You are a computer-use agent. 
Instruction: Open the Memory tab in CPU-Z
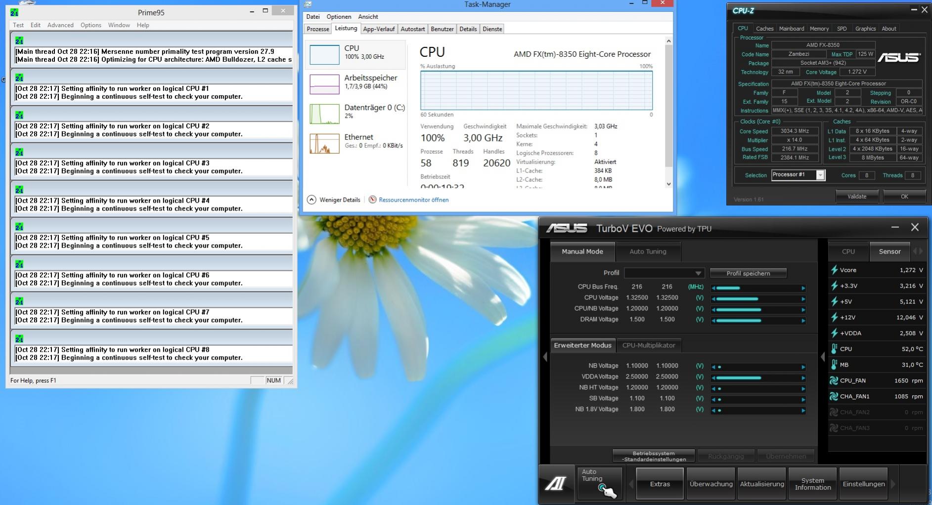coord(819,29)
